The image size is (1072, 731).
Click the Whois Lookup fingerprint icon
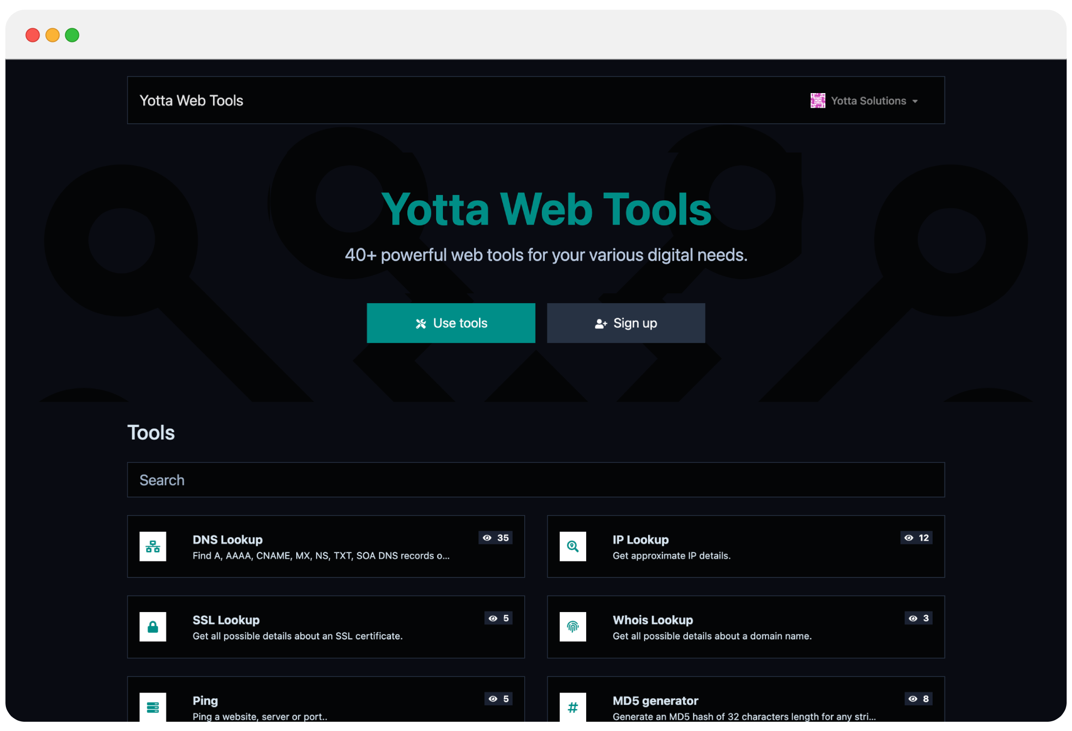(573, 627)
